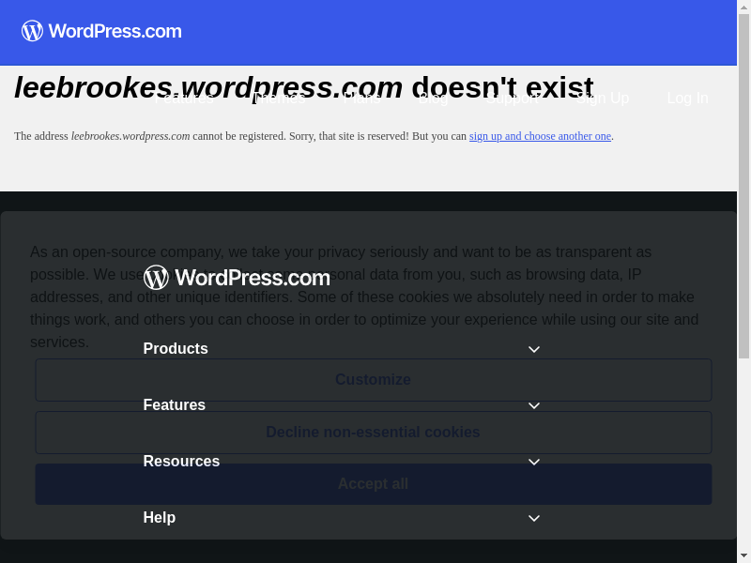
Task: Select Sign Up in the top navigation
Action: 602,99
